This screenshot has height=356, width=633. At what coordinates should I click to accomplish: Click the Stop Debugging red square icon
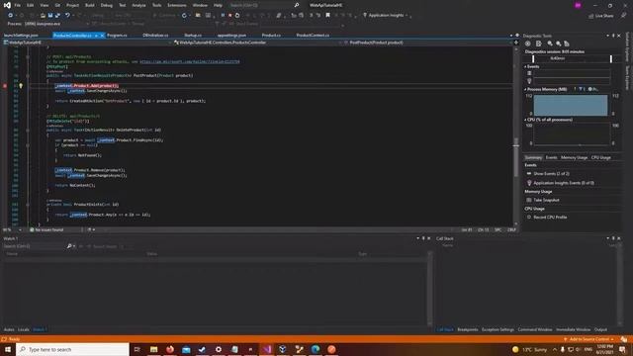(x=230, y=16)
